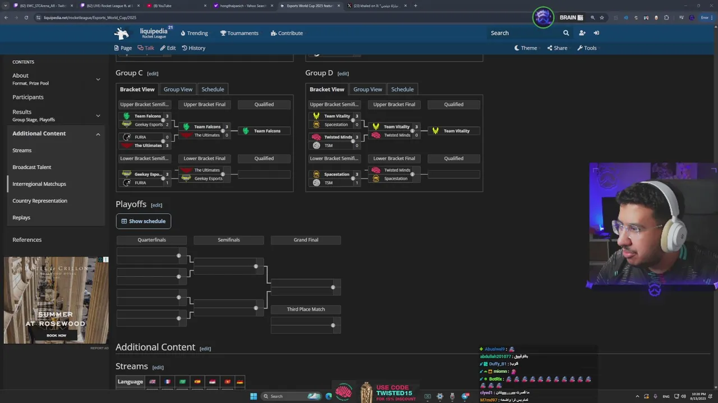The image size is (718, 403).
Task: Open the page Edit tab
Action: [x=168, y=48]
